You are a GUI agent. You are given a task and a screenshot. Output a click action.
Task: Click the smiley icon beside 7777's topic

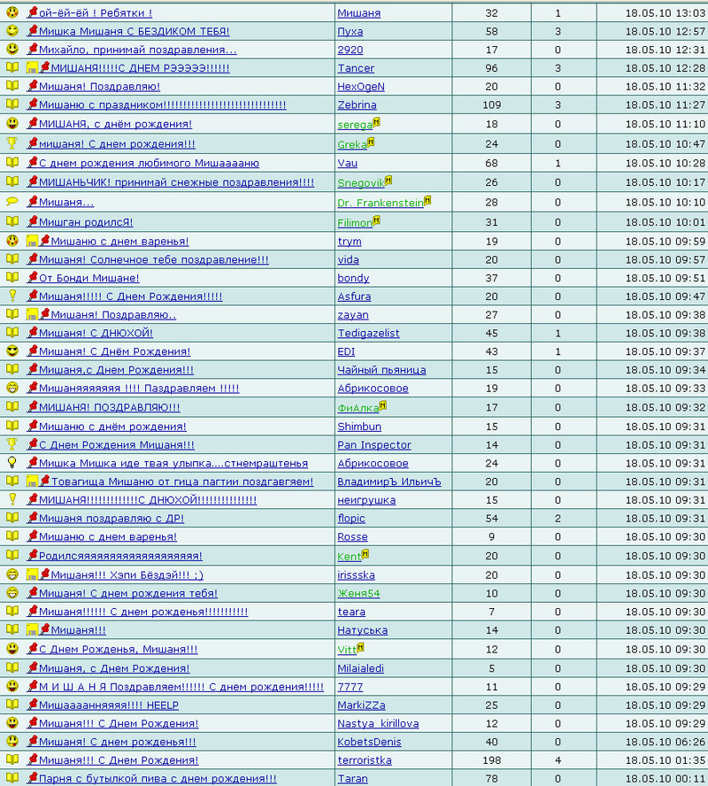click(12, 686)
